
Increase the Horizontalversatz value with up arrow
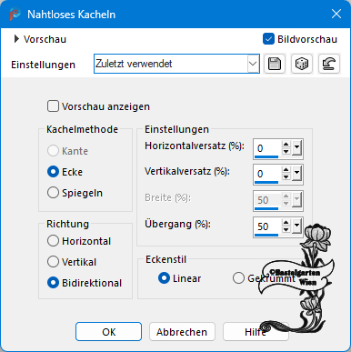286,145
